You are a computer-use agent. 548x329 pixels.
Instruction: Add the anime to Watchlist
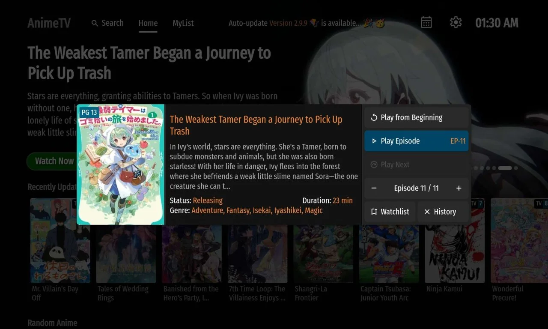coord(390,212)
